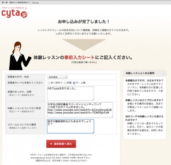Click the 受講者の年代・性別 label
Image resolution: width=171 pixels, height=165 pixels.
point(18,77)
